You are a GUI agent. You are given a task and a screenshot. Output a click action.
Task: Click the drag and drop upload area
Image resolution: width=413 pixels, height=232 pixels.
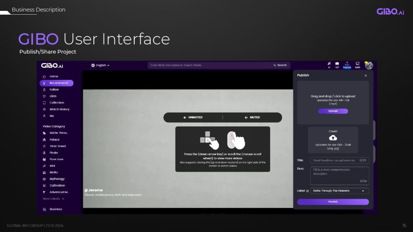(x=333, y=103)
